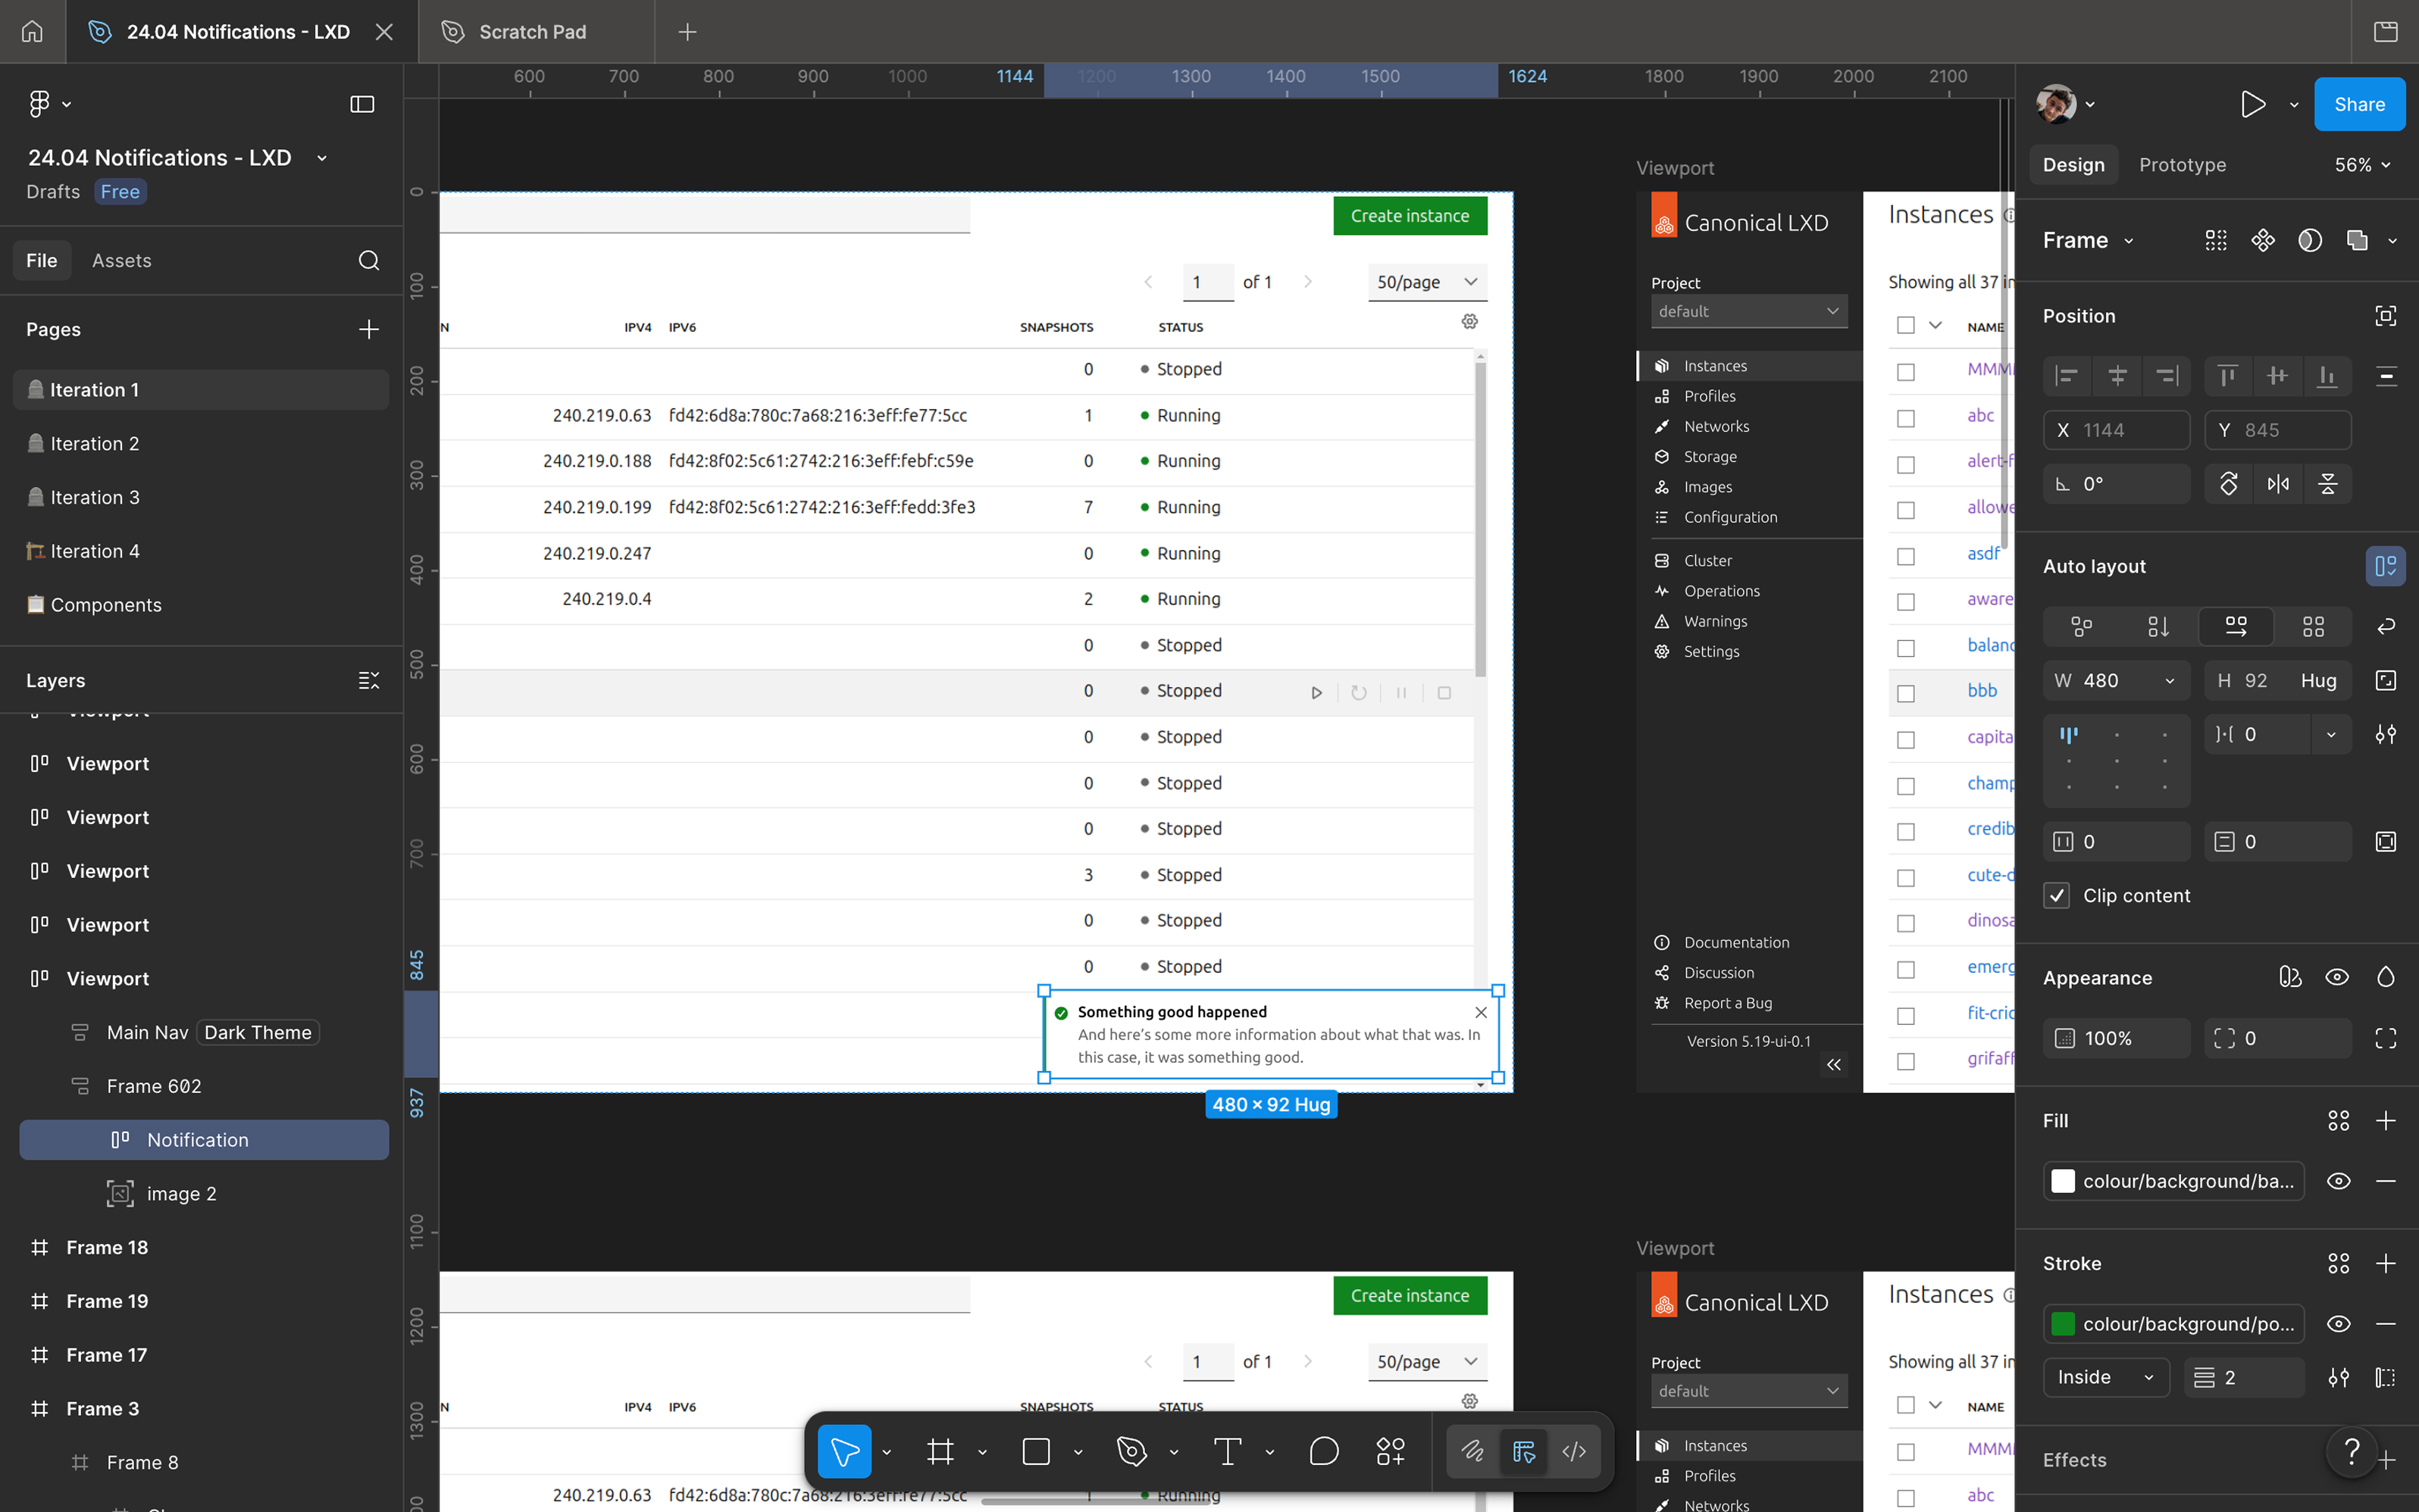Screen dimensions: 2419x1512
Task: Collapse all layers icon in Layers header
Action: [x=369, y=681]
